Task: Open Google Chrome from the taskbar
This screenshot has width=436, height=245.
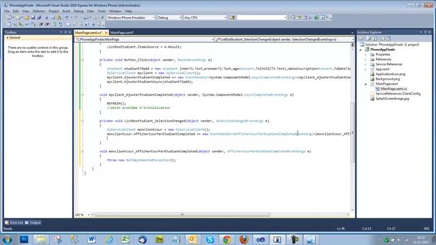Action: point(227,240)
